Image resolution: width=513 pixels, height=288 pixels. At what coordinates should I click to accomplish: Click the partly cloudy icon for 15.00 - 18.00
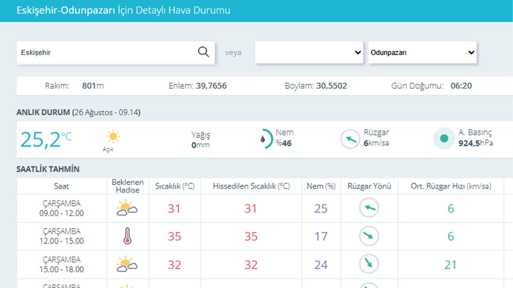tap(127, 264)
